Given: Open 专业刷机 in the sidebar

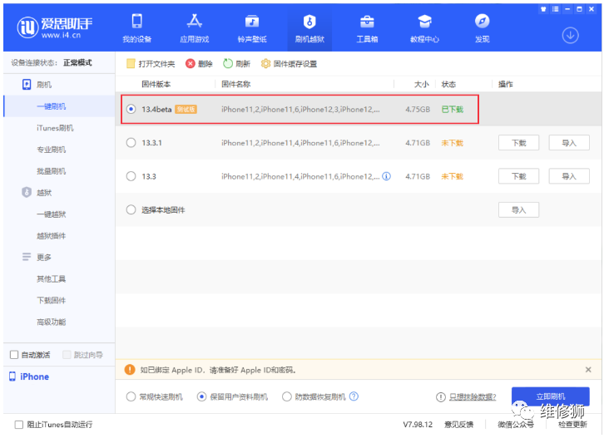Looking at the screenshot, I should [x=52, y=150].
